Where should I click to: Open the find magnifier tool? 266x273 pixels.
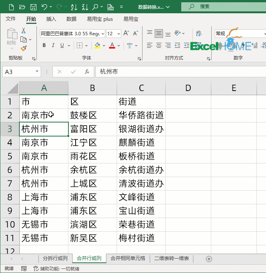pyautogui.click(x=95, y=7)
